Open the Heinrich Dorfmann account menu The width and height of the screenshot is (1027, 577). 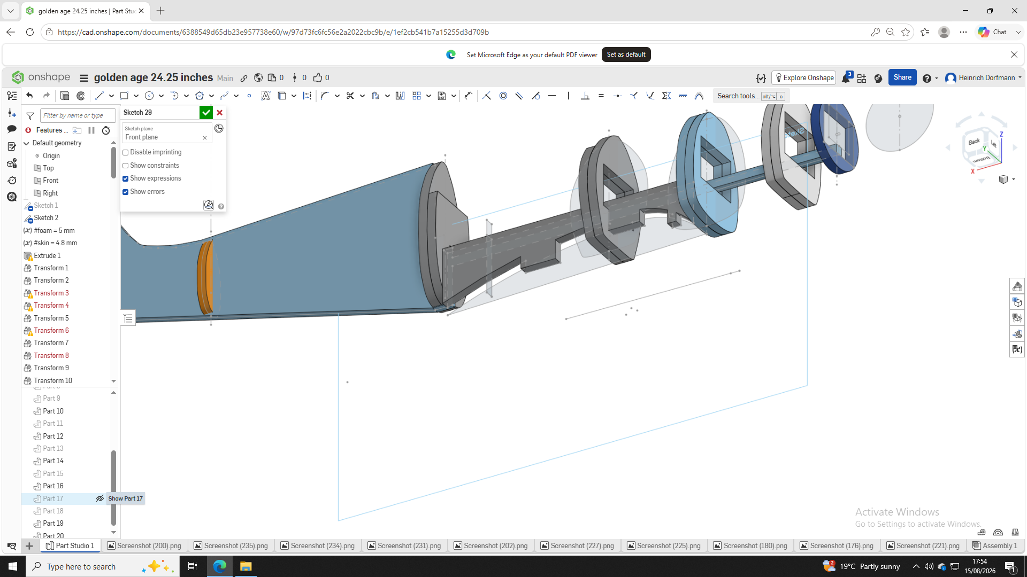pos(983,78)
